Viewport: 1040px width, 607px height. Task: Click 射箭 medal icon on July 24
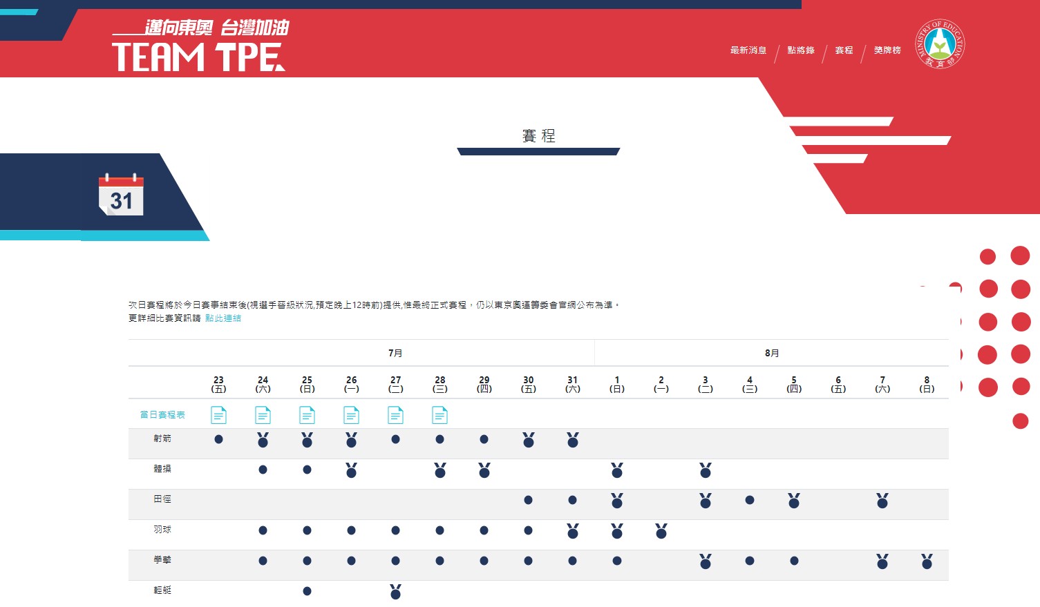pos(263,440)
